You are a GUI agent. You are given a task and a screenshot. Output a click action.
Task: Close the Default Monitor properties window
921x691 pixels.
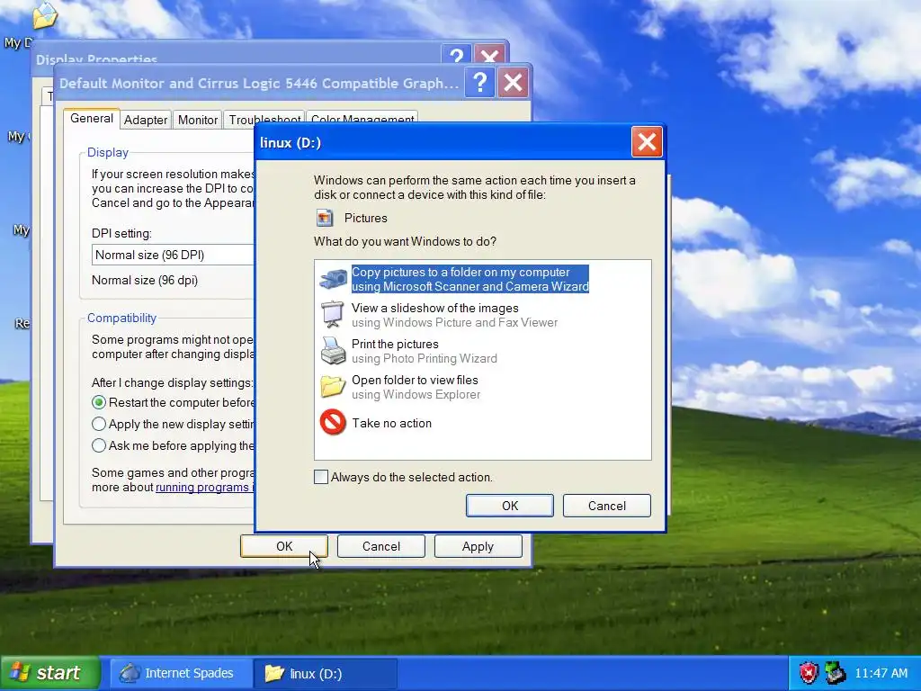point(513,83)
